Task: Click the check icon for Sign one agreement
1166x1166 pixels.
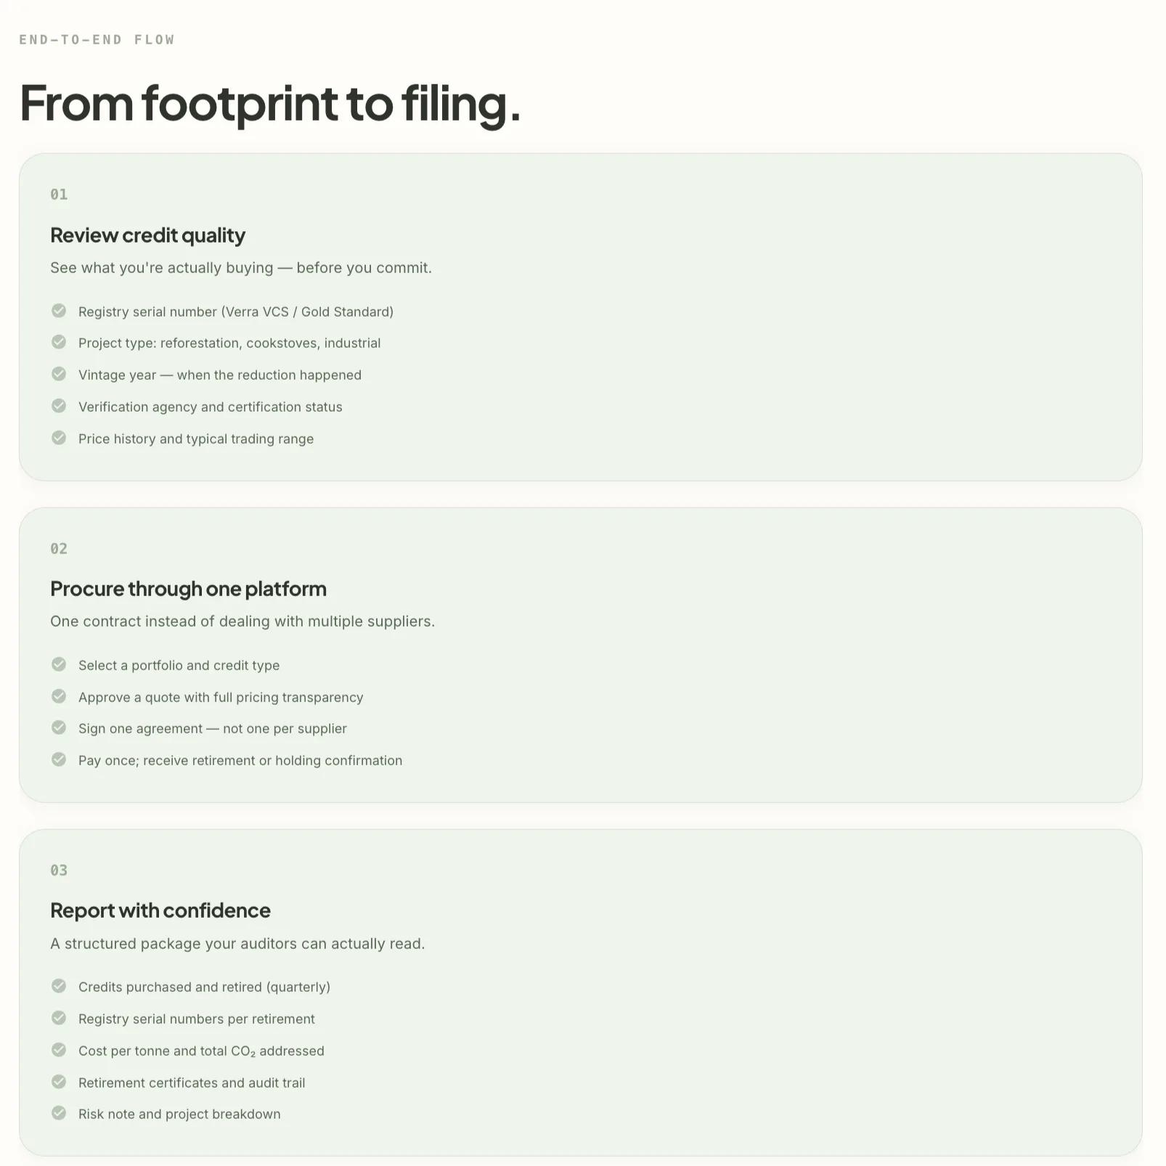Action: tap(59, 727)
